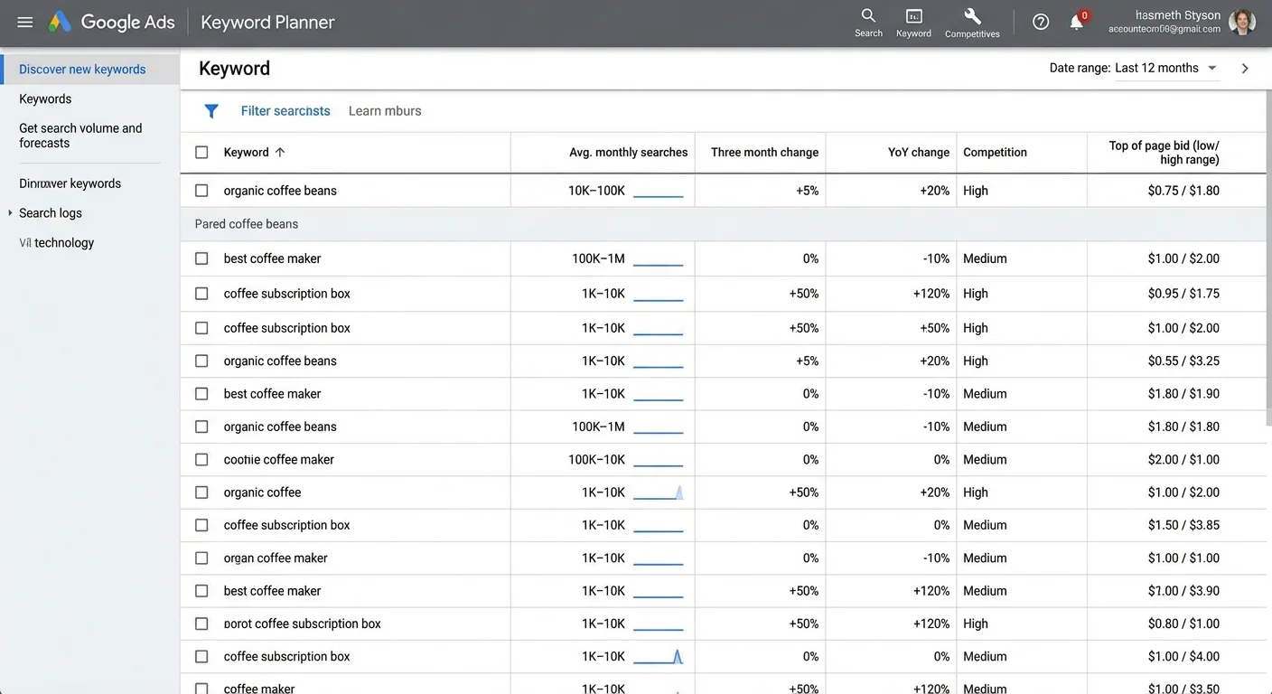Image resolution: width=1272 pixels, height=694 pixels.
Task: Click the $1.80 / $1.90 bid cell
Action: (1183, 394)
